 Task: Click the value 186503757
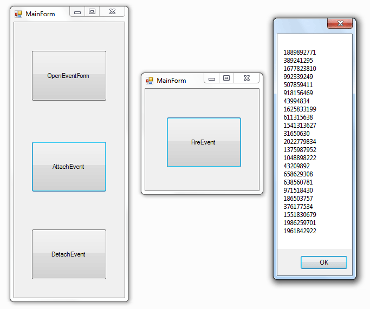coord(298,199)
